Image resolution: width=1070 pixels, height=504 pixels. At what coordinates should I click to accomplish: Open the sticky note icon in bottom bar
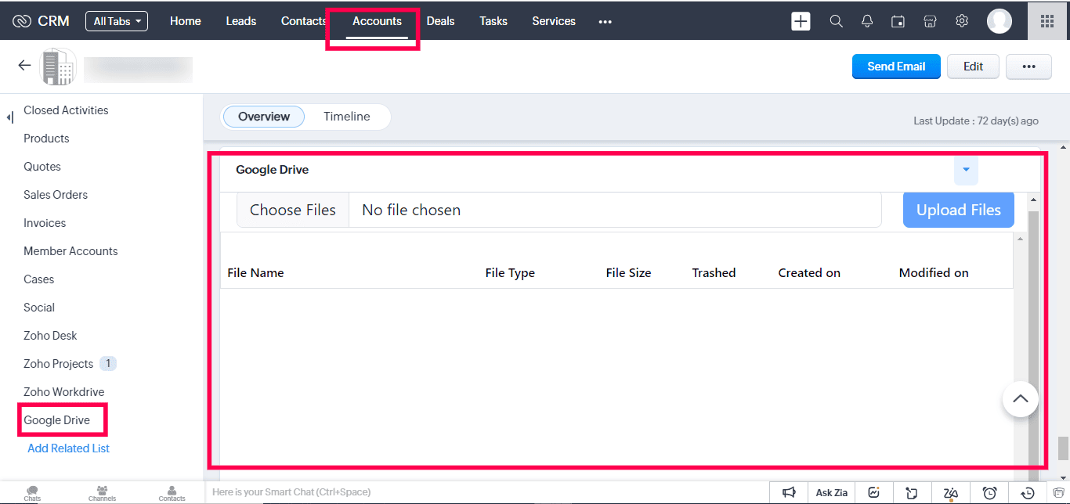[912, 492]
